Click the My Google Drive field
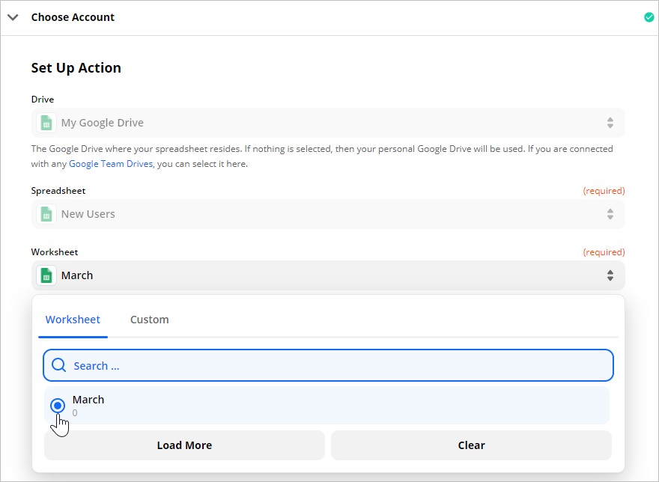 point(328,123)
